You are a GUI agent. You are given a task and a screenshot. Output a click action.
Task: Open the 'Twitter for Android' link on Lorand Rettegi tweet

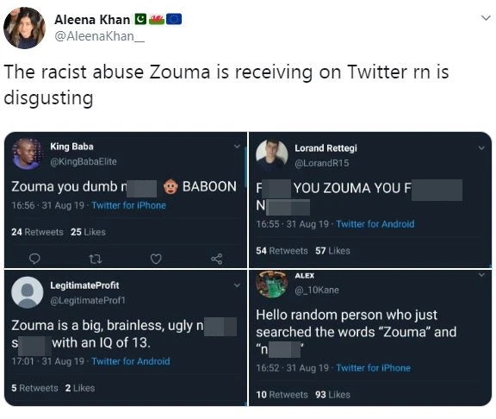tap(375, 224)
